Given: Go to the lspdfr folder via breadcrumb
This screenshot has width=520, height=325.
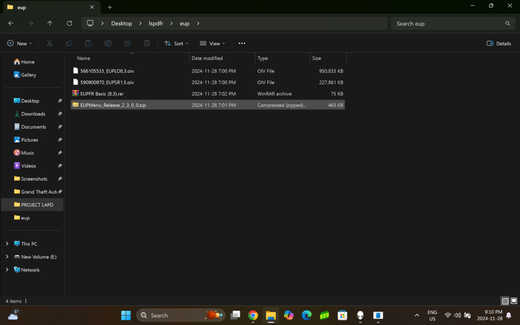Looking at the screenshot, I should (155, 23).
